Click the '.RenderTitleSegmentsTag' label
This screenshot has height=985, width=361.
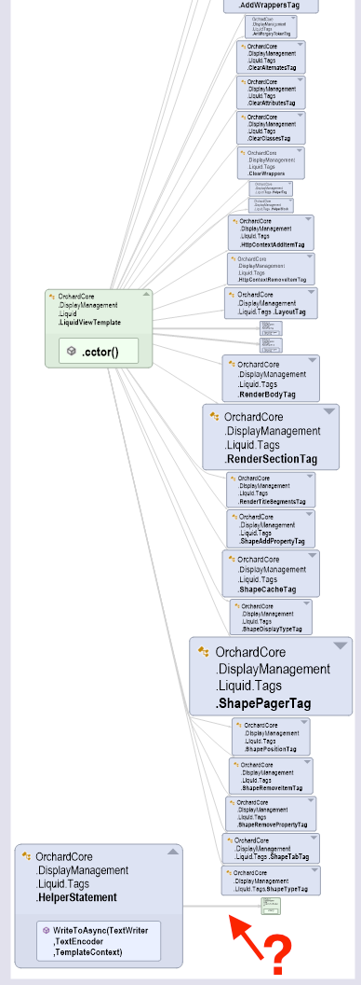272,502
